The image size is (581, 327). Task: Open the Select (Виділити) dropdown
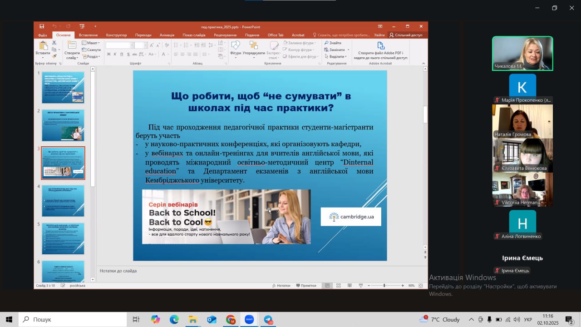[x=336, y=57]
